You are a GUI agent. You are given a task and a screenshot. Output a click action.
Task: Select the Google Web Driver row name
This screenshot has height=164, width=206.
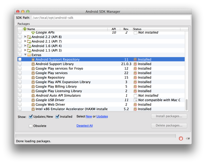click(x=50, y=105)
